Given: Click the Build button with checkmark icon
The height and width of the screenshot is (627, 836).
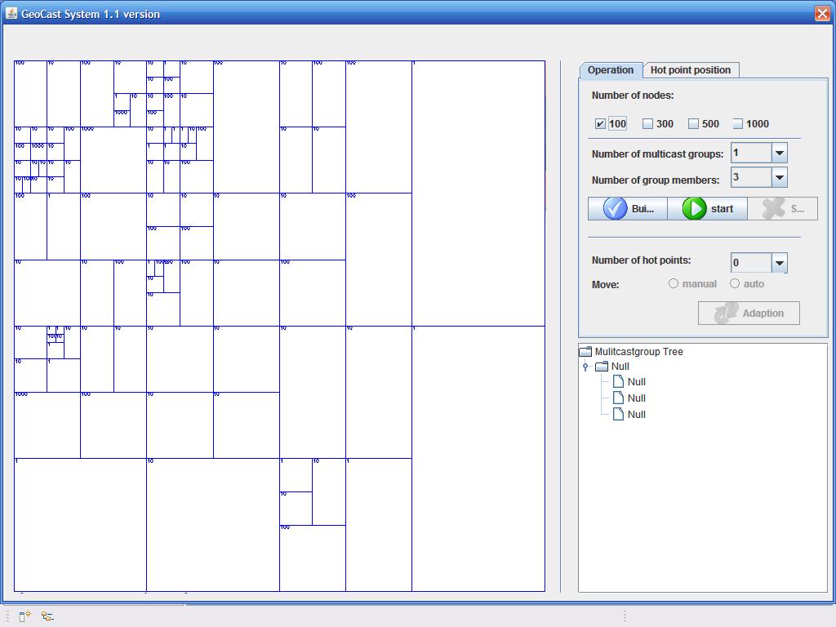Looking at the screenshot, I should pos(628,209).
